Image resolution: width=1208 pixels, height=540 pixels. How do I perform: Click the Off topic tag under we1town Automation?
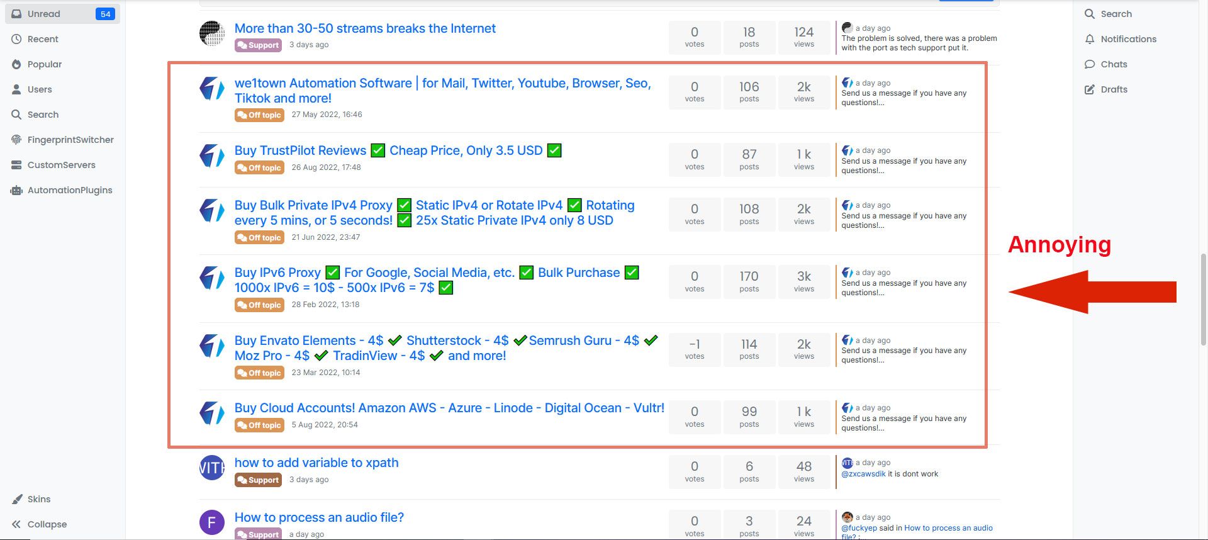[x=259, y=115]
